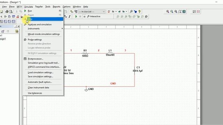223x125 pixels.
Task: Close the Design Toolbox panel
Action: coord(18,26)
